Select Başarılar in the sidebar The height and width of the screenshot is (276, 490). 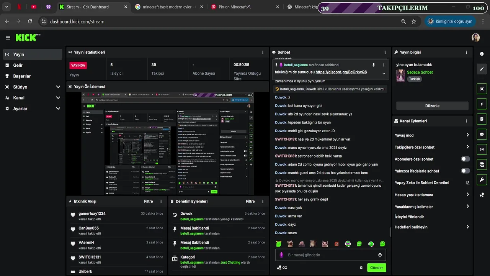click(x=33, y=76)
